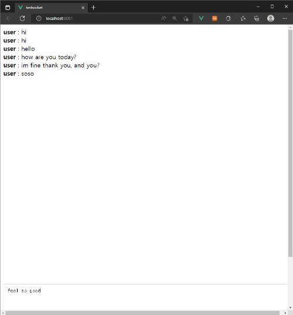This screenshot has width=293, height=315.
Task: Click message 'how are you today?'
Action: pos(49,57)
